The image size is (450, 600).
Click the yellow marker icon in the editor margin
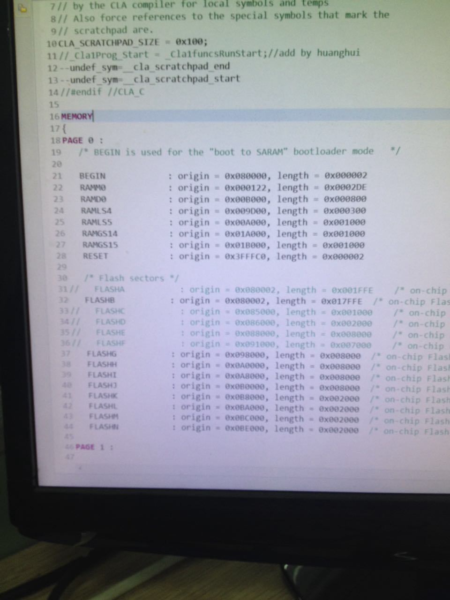(23, 9)
